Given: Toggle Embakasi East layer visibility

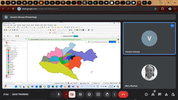Looking at the screenshot, I should point(7,51).
